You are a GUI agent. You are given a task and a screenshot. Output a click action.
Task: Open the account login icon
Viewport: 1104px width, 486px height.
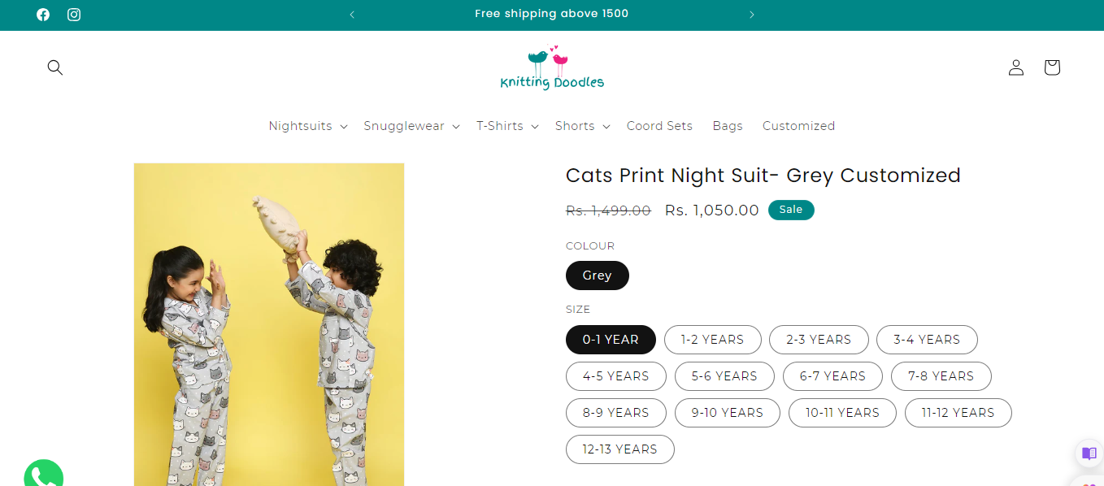(1015, 67)
